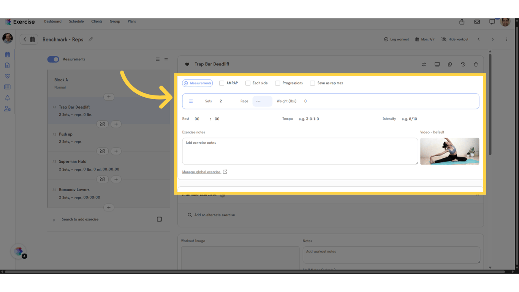Click the plus button below Push up
Screen dimensions: 519x292
click(x=116, y=151)
